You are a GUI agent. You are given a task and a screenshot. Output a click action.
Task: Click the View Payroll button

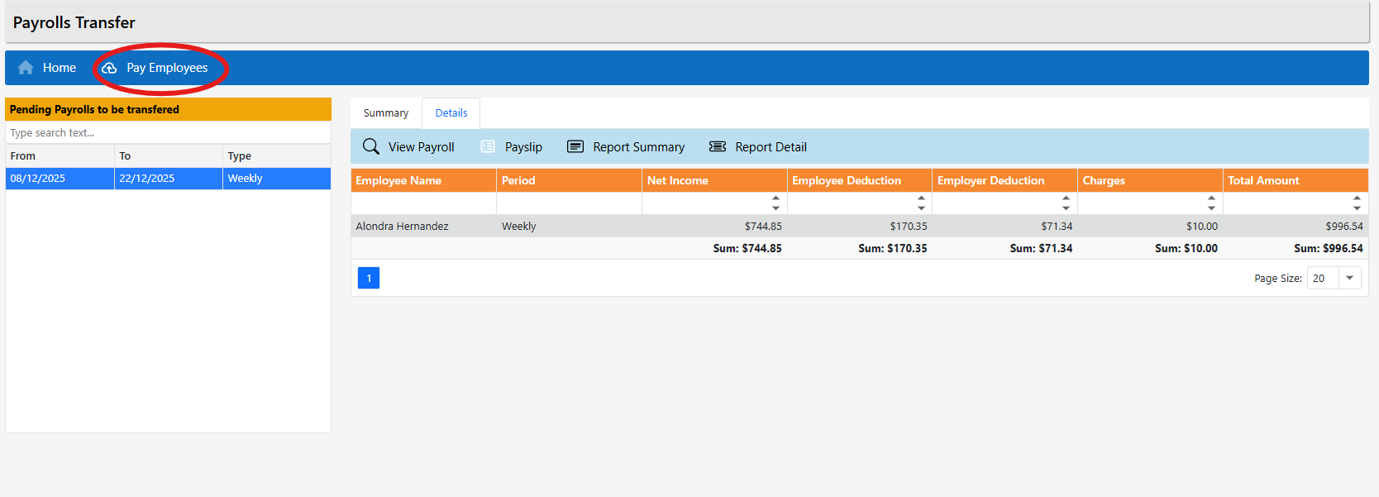tap(409, 146)
